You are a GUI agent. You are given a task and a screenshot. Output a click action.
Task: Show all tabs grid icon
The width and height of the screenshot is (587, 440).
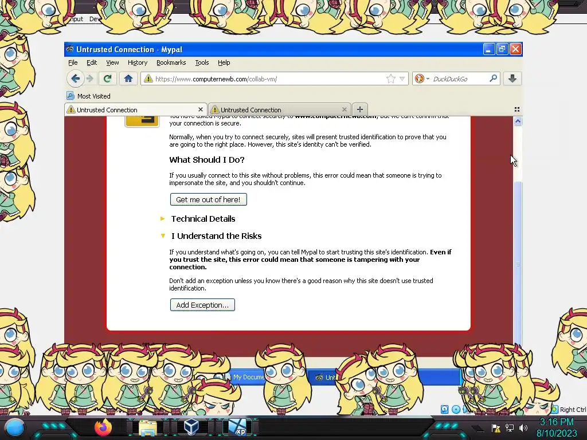coord(517,109)
